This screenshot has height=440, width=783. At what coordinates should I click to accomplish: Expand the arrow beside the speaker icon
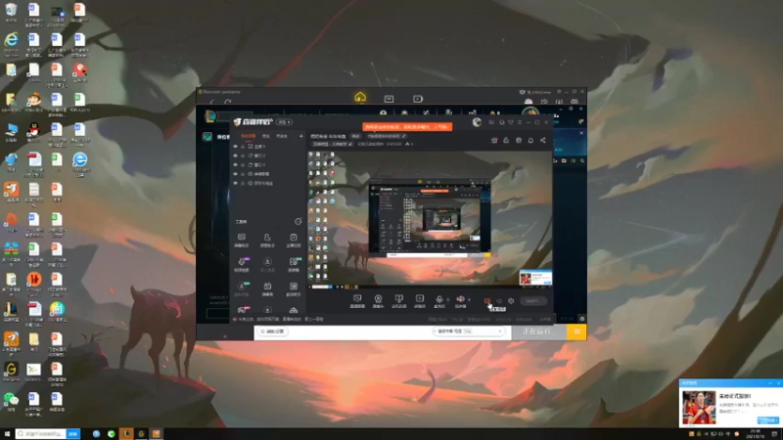coord(469,299)
